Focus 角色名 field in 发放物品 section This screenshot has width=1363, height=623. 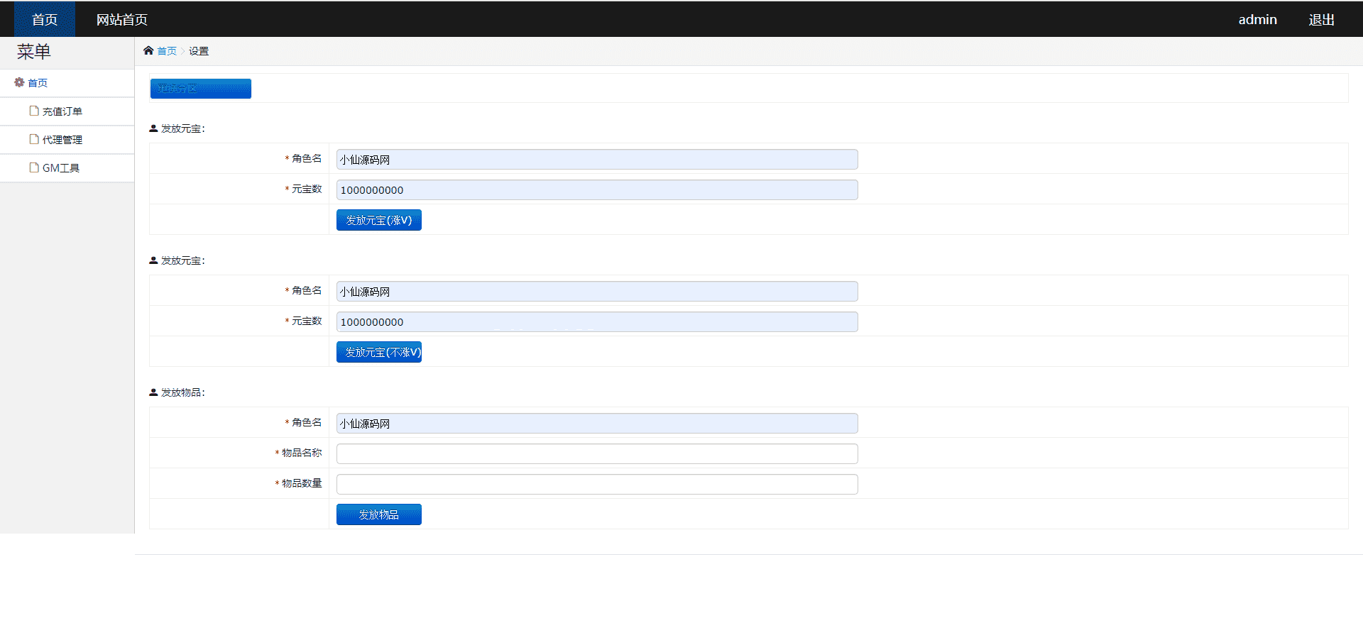point(597,423)
